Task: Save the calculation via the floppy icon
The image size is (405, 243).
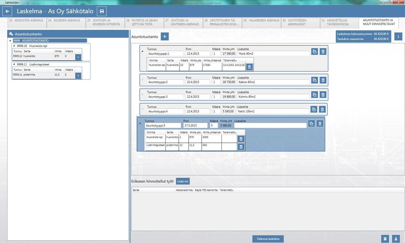Action: coord(102,11)
